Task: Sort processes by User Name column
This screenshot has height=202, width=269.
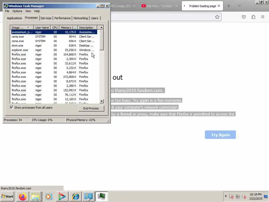Action: click(x=42, y=28)
